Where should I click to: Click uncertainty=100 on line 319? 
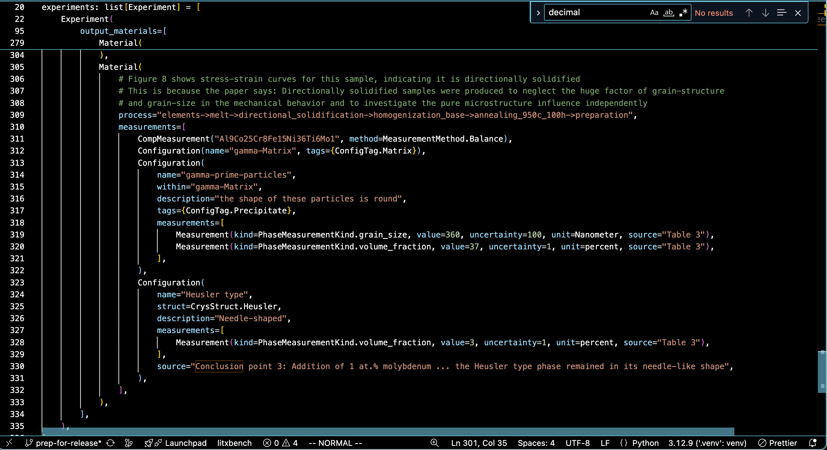tap(506, 234)
